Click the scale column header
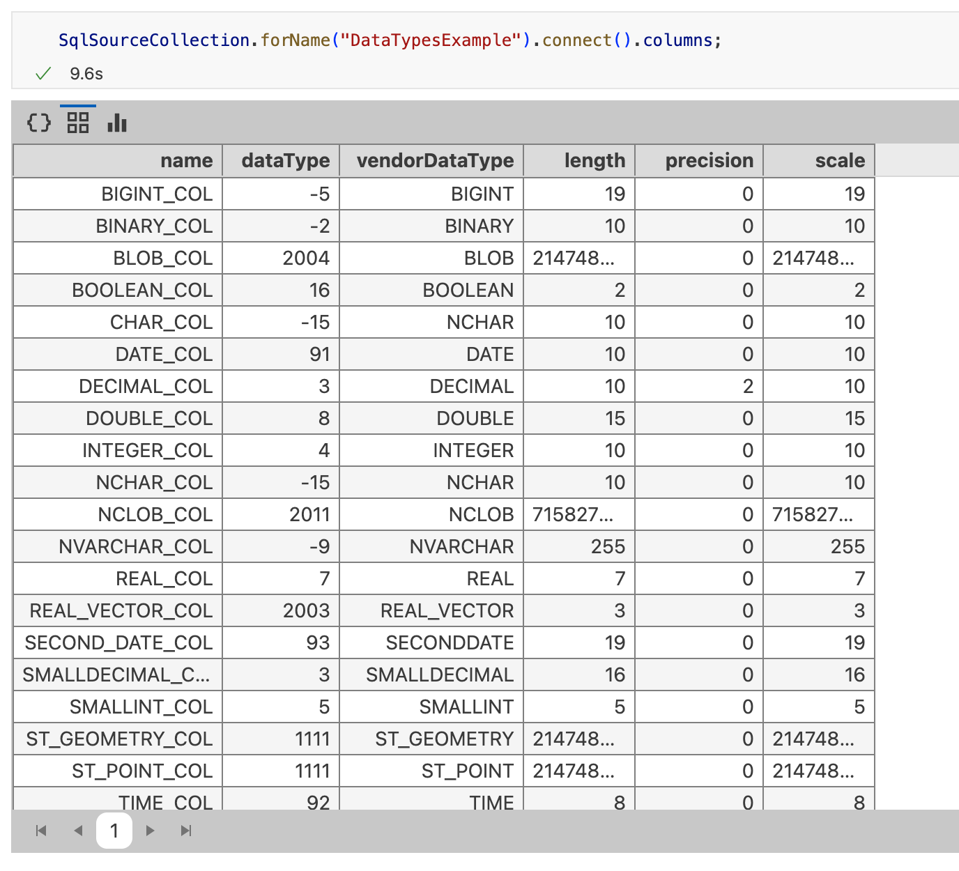959x871 pixels. (840, 161)
